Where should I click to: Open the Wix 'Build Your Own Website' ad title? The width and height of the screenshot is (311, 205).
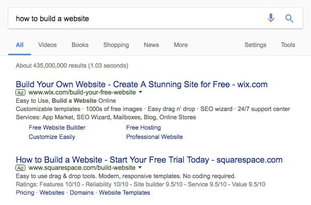(x=142, y=85)
